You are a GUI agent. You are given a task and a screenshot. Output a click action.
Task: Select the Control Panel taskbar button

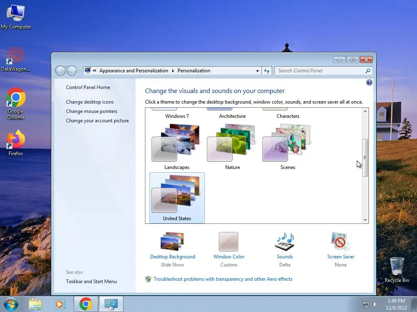111,304
